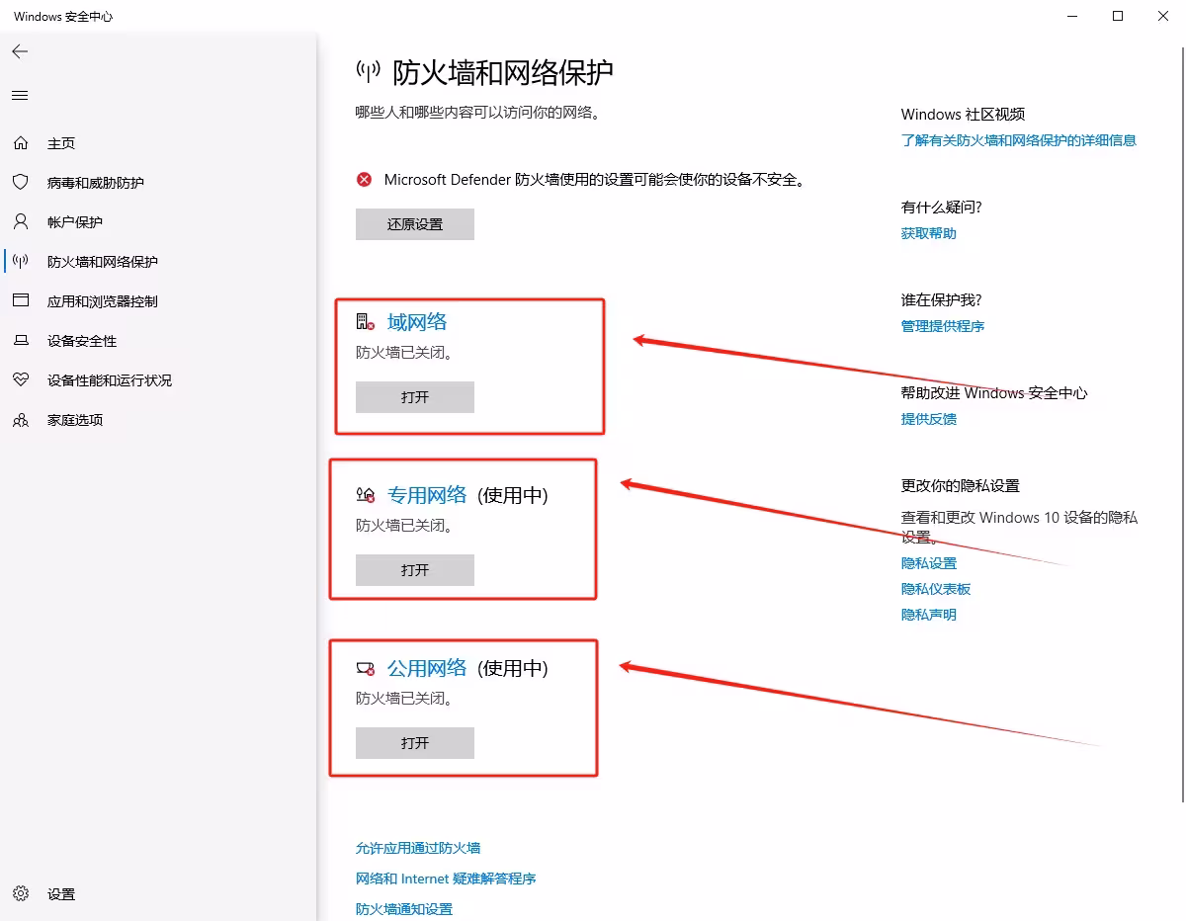Click the laptop icon for 设备安全性
Screen dimensions: 1186x921
[x=21, y=341]
